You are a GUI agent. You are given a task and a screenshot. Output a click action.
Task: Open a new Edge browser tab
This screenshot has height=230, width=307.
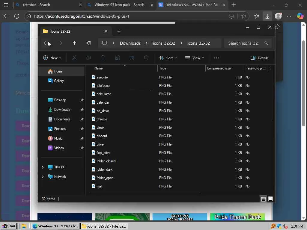tap(234, 5)
